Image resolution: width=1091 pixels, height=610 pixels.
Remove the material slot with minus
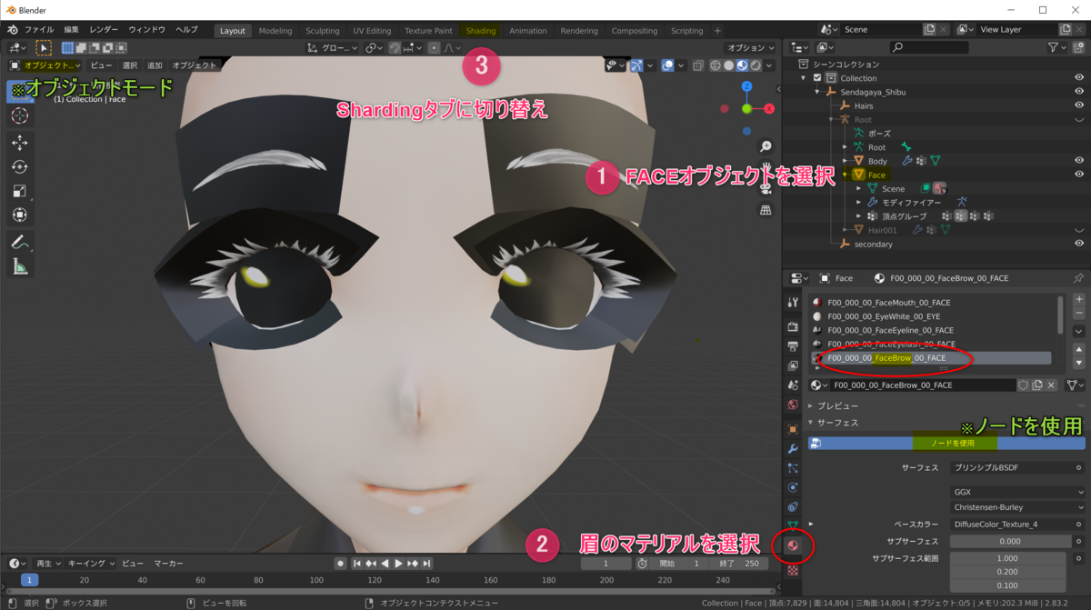tap(1079, 313)
